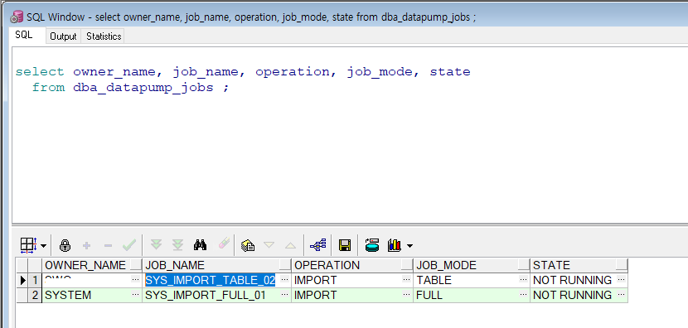Viewport: 688px width, 328px height.
Task: Click the binoculars query by example icon
Action: click(x=200, y=244)
